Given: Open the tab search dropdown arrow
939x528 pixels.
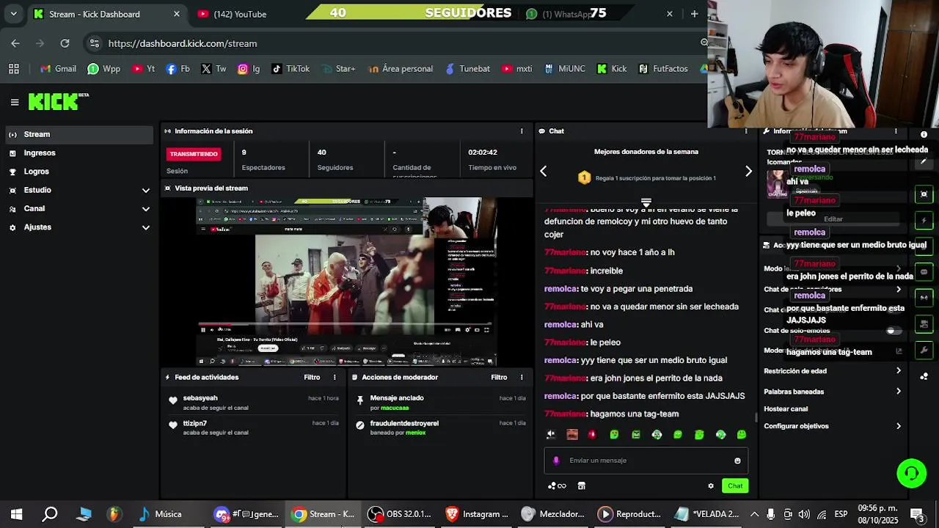Looking at the screenshot, I should [x=13, y=14].
